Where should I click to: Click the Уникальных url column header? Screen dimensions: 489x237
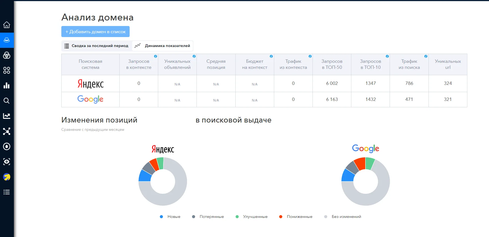pos(448,64)
